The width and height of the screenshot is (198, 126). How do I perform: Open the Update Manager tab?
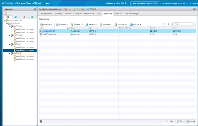pos(132,13)
